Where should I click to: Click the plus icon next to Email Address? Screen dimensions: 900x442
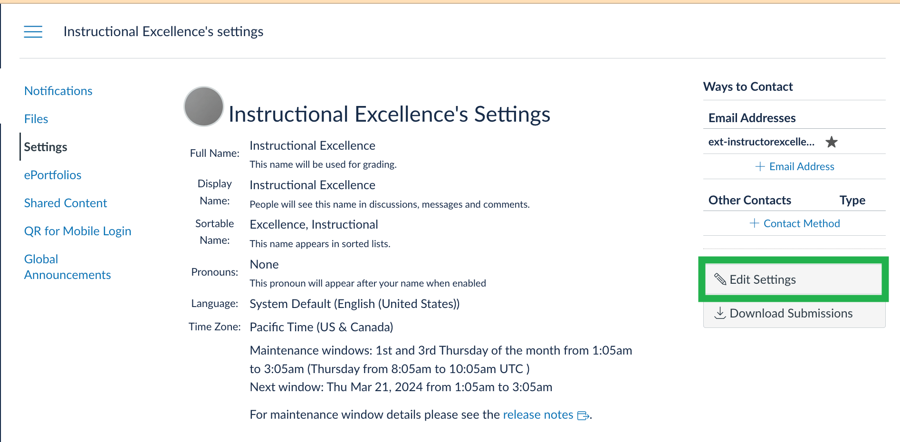point(761,166)
